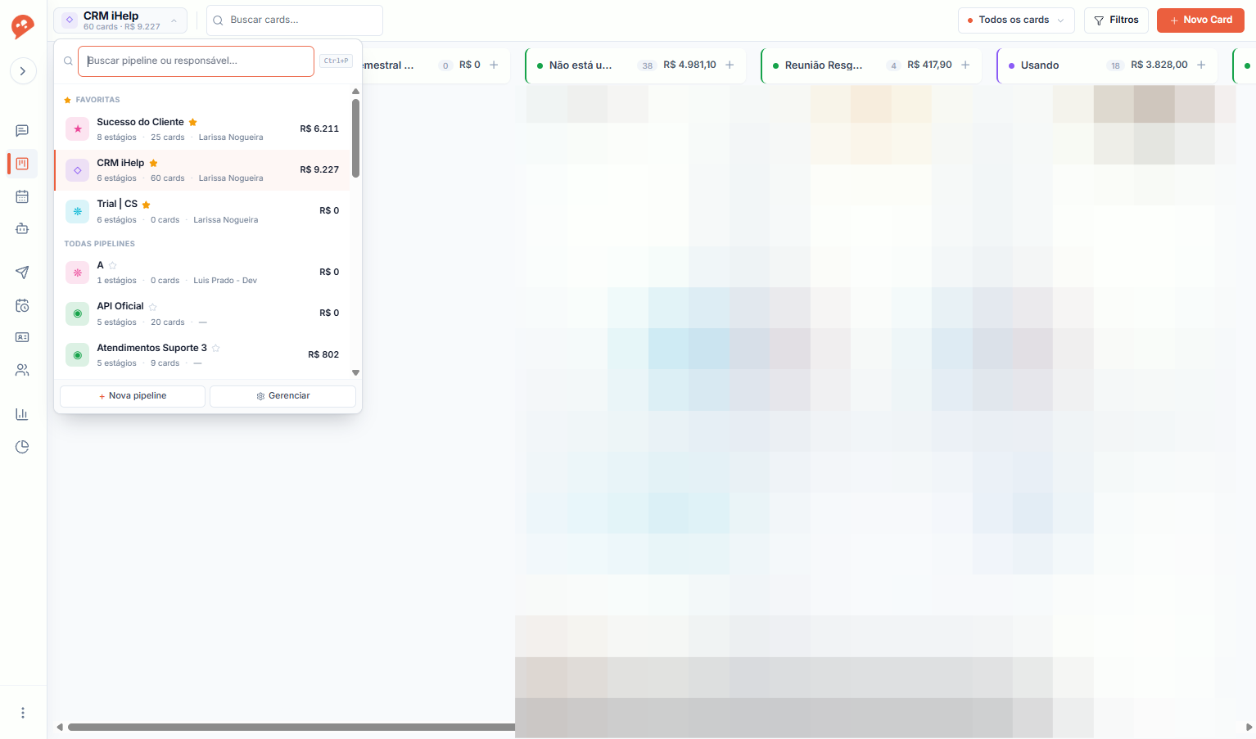Add card to Reunião Resg... column
This screenshot has width=1256, height=739.
[x=965, y=65]
